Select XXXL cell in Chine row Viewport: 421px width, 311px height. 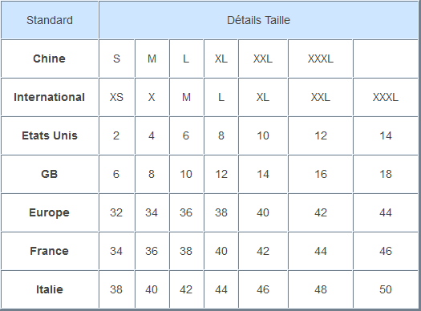click(320, 59)
